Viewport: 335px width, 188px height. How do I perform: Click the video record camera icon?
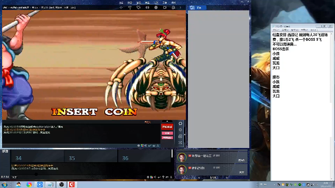click(x=165, y=8)
